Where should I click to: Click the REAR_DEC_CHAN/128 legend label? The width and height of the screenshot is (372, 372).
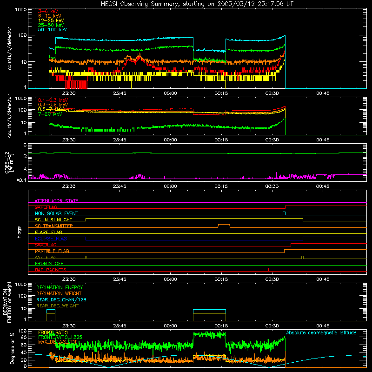[61, 299]
